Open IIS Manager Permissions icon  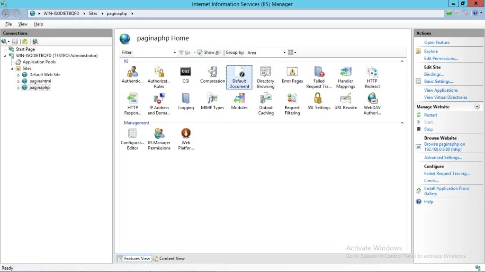pos(159,139)
